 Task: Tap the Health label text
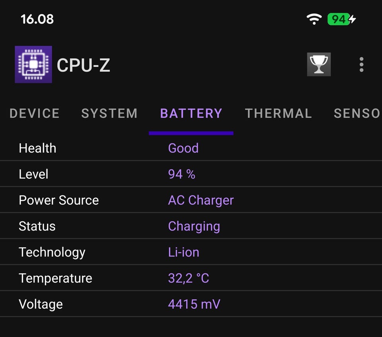pos(37,148)
